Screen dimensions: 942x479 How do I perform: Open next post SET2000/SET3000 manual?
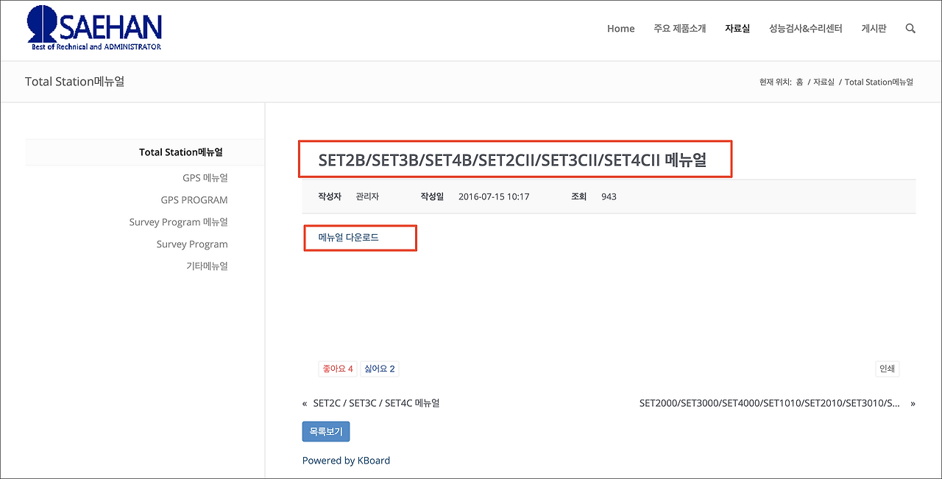coord(770,403)
